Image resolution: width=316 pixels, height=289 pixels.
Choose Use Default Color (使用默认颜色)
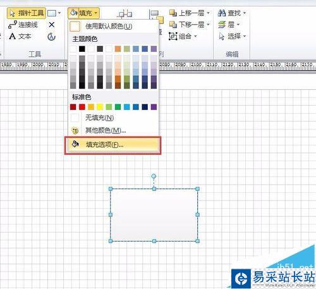[x=113, y=27]
